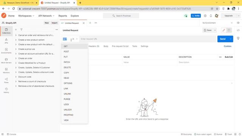Create new collection with plus icon
242x136 pixels.
16,29
